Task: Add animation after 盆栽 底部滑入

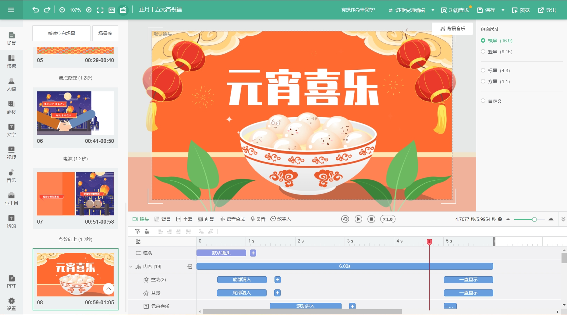Action: [x=277, y=293]
